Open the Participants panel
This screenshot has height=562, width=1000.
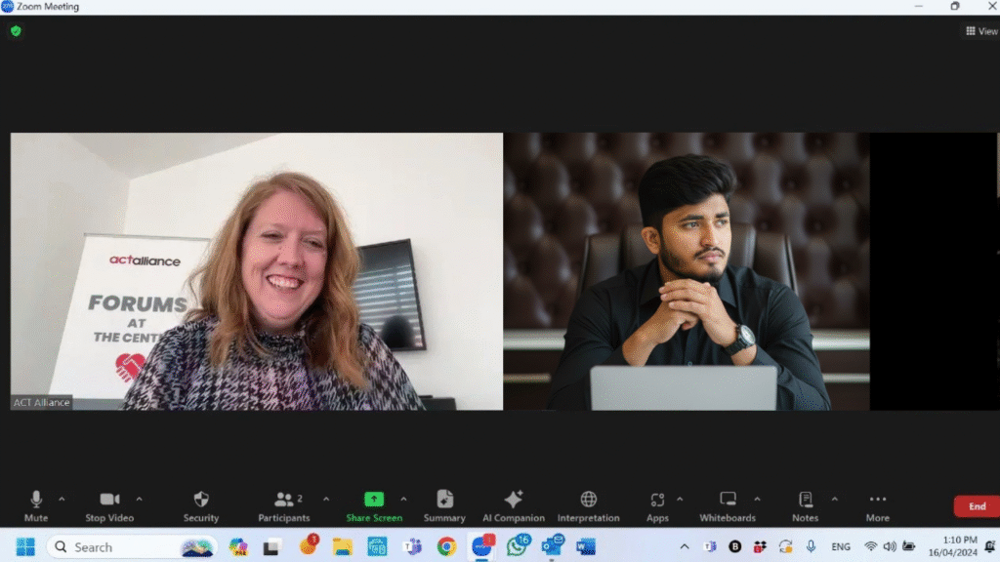pos(284,503)
